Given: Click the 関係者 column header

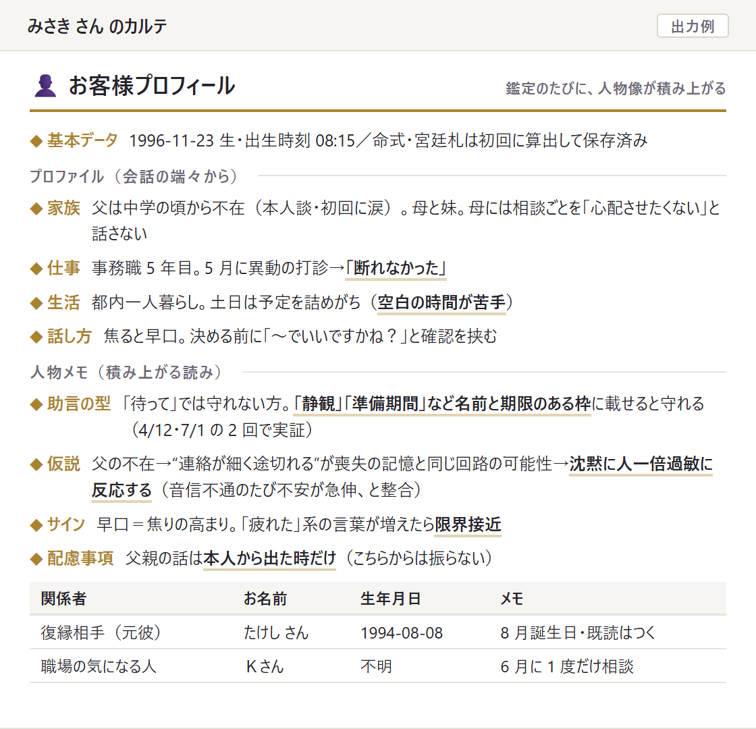Looking at the screenshot, I should [63, 598].
